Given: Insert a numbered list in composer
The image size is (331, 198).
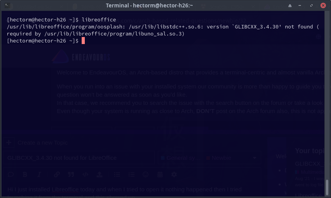Looking at the screenshot, I should point(131,174).
